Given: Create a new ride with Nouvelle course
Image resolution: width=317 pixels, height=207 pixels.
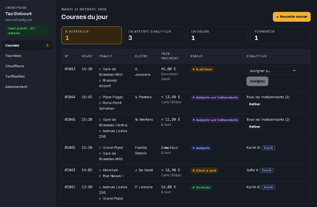Looking at the screenshot, I should (x=292, y=17).
